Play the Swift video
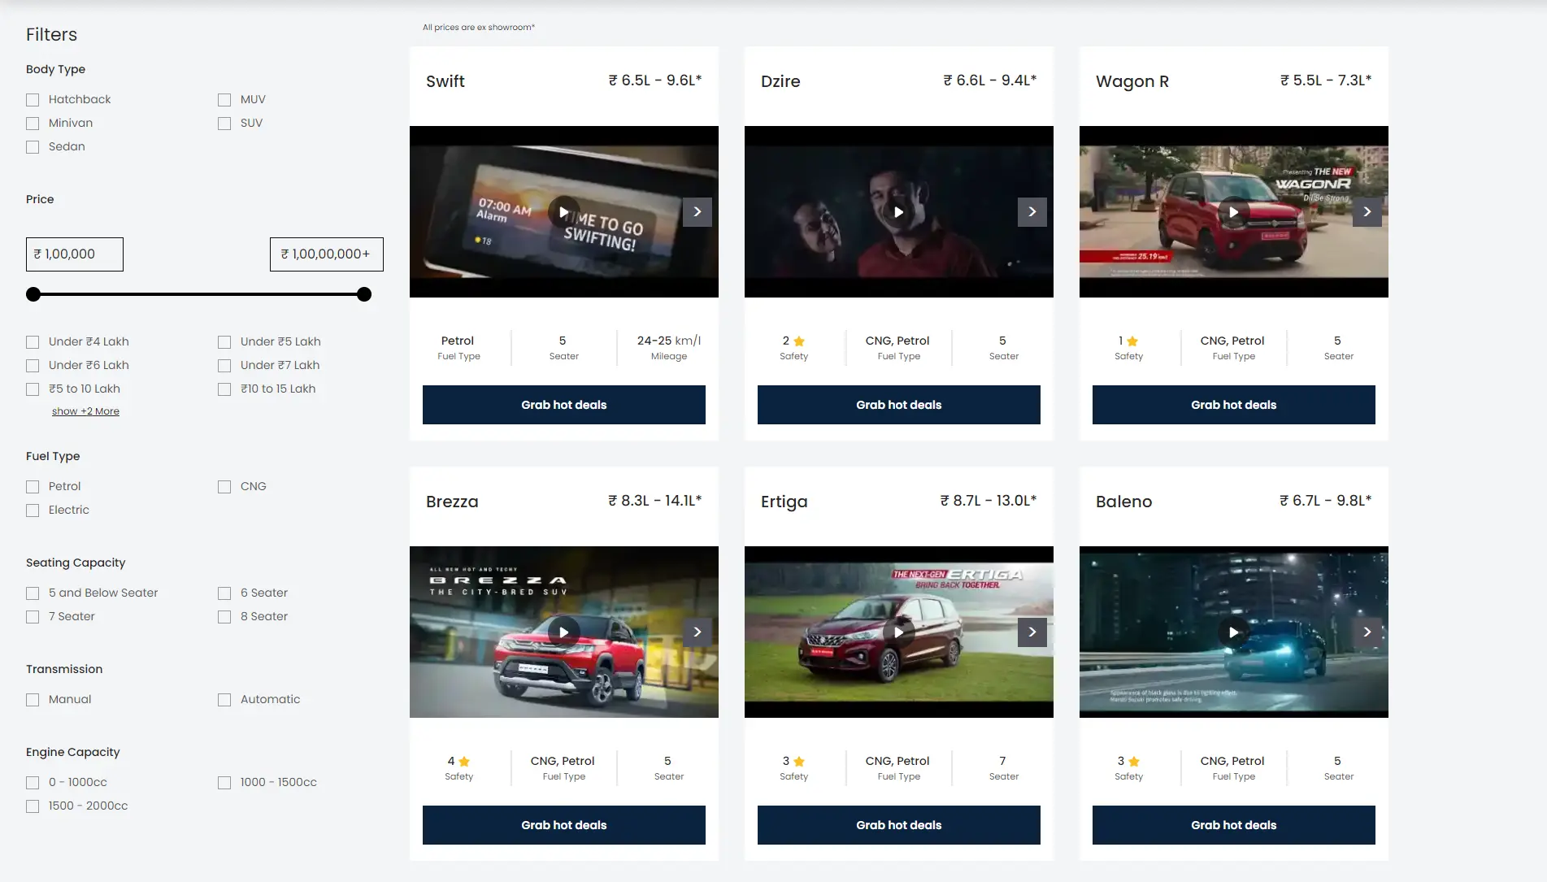Viewport: 1547px width, 882px height. [563, 212]
